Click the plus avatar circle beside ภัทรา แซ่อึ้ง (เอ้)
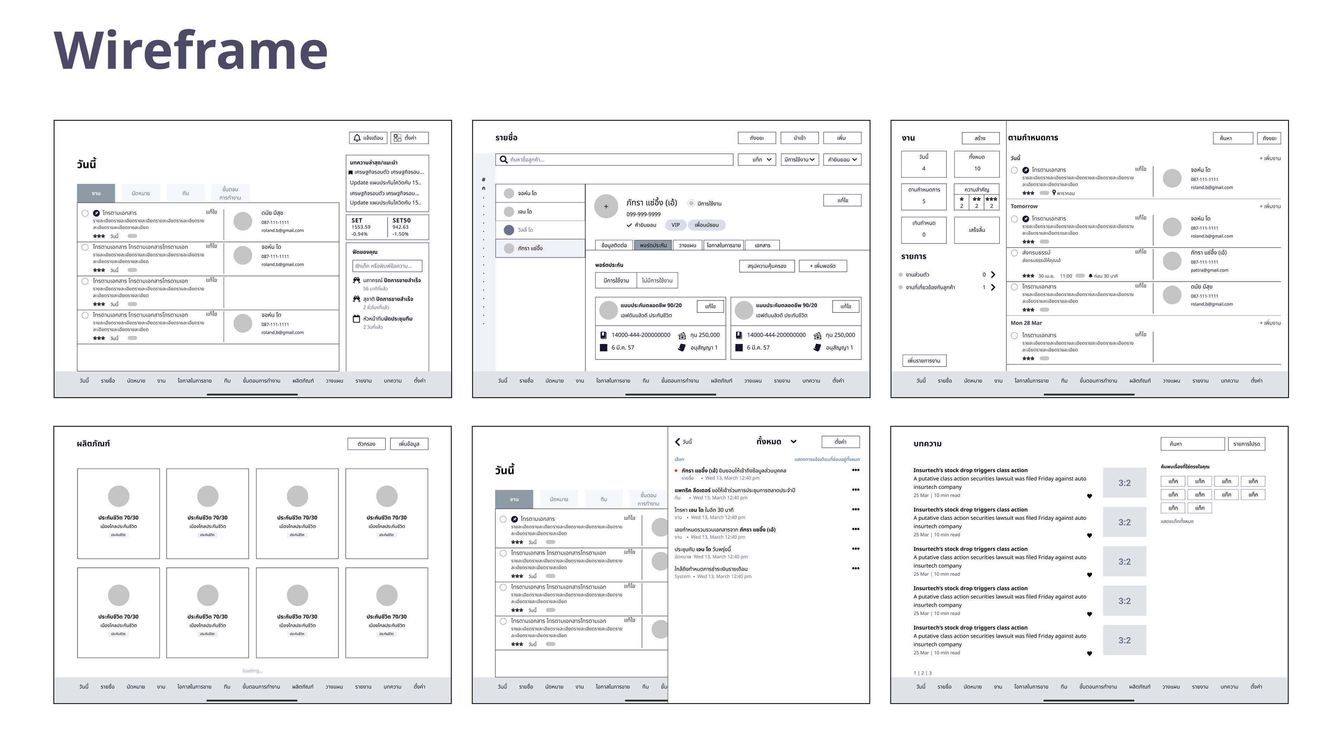 pos(606,206)
